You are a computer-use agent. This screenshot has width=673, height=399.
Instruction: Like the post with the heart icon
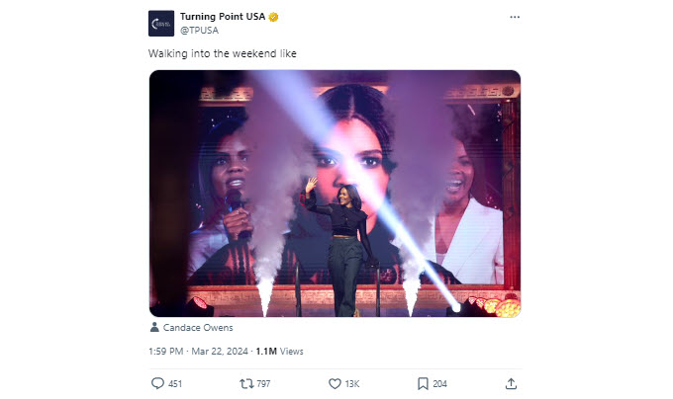tap(334, 383)
